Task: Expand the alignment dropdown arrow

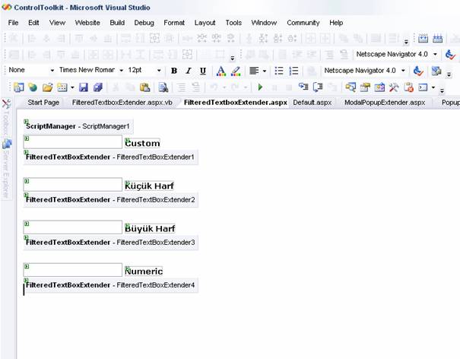Action: pyautogui.click(x=265, y=71)
